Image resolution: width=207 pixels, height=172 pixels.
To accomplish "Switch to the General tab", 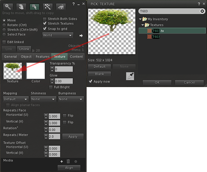I will click(x=10, y=56).
